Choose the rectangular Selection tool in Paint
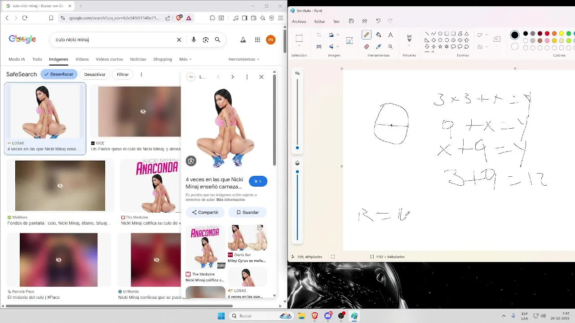575x323 pixels. tap(299, 38)
